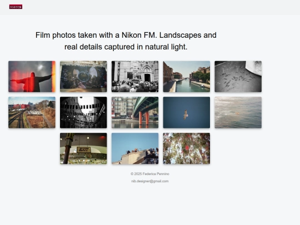Open the EXIT sign photo thumbnail
Viewport: 300px width, 225px height.
pyautogui.click(x=83, y=148)
